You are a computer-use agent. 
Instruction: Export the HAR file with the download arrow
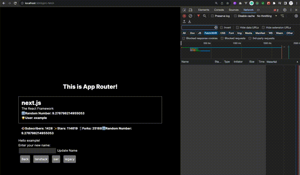pos(190,21)
